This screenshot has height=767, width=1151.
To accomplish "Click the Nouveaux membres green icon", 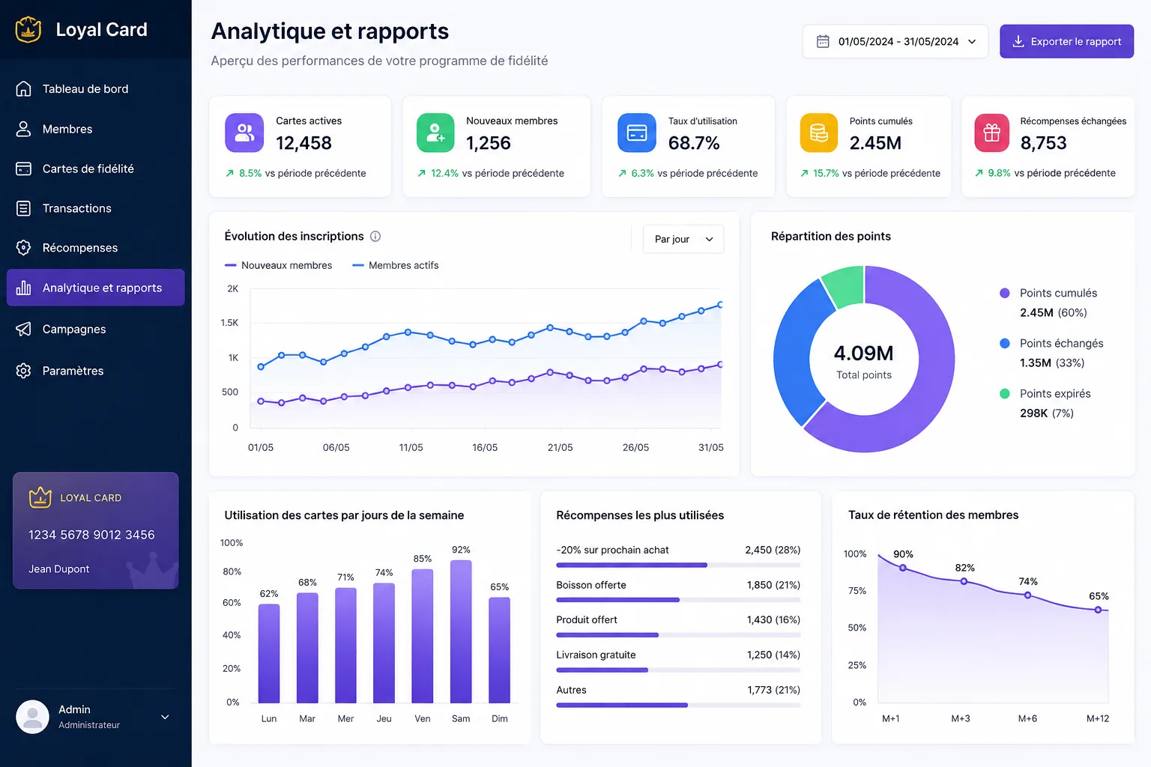I will [x=435, y=133].
